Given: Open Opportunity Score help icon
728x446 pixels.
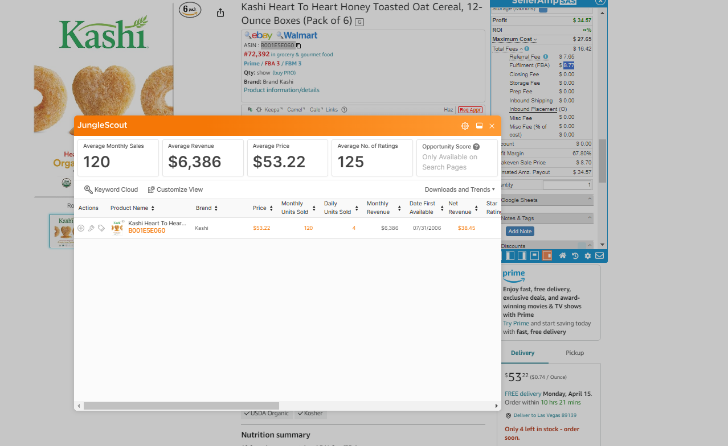Looking at the screenshot, I should pos(476,147).
